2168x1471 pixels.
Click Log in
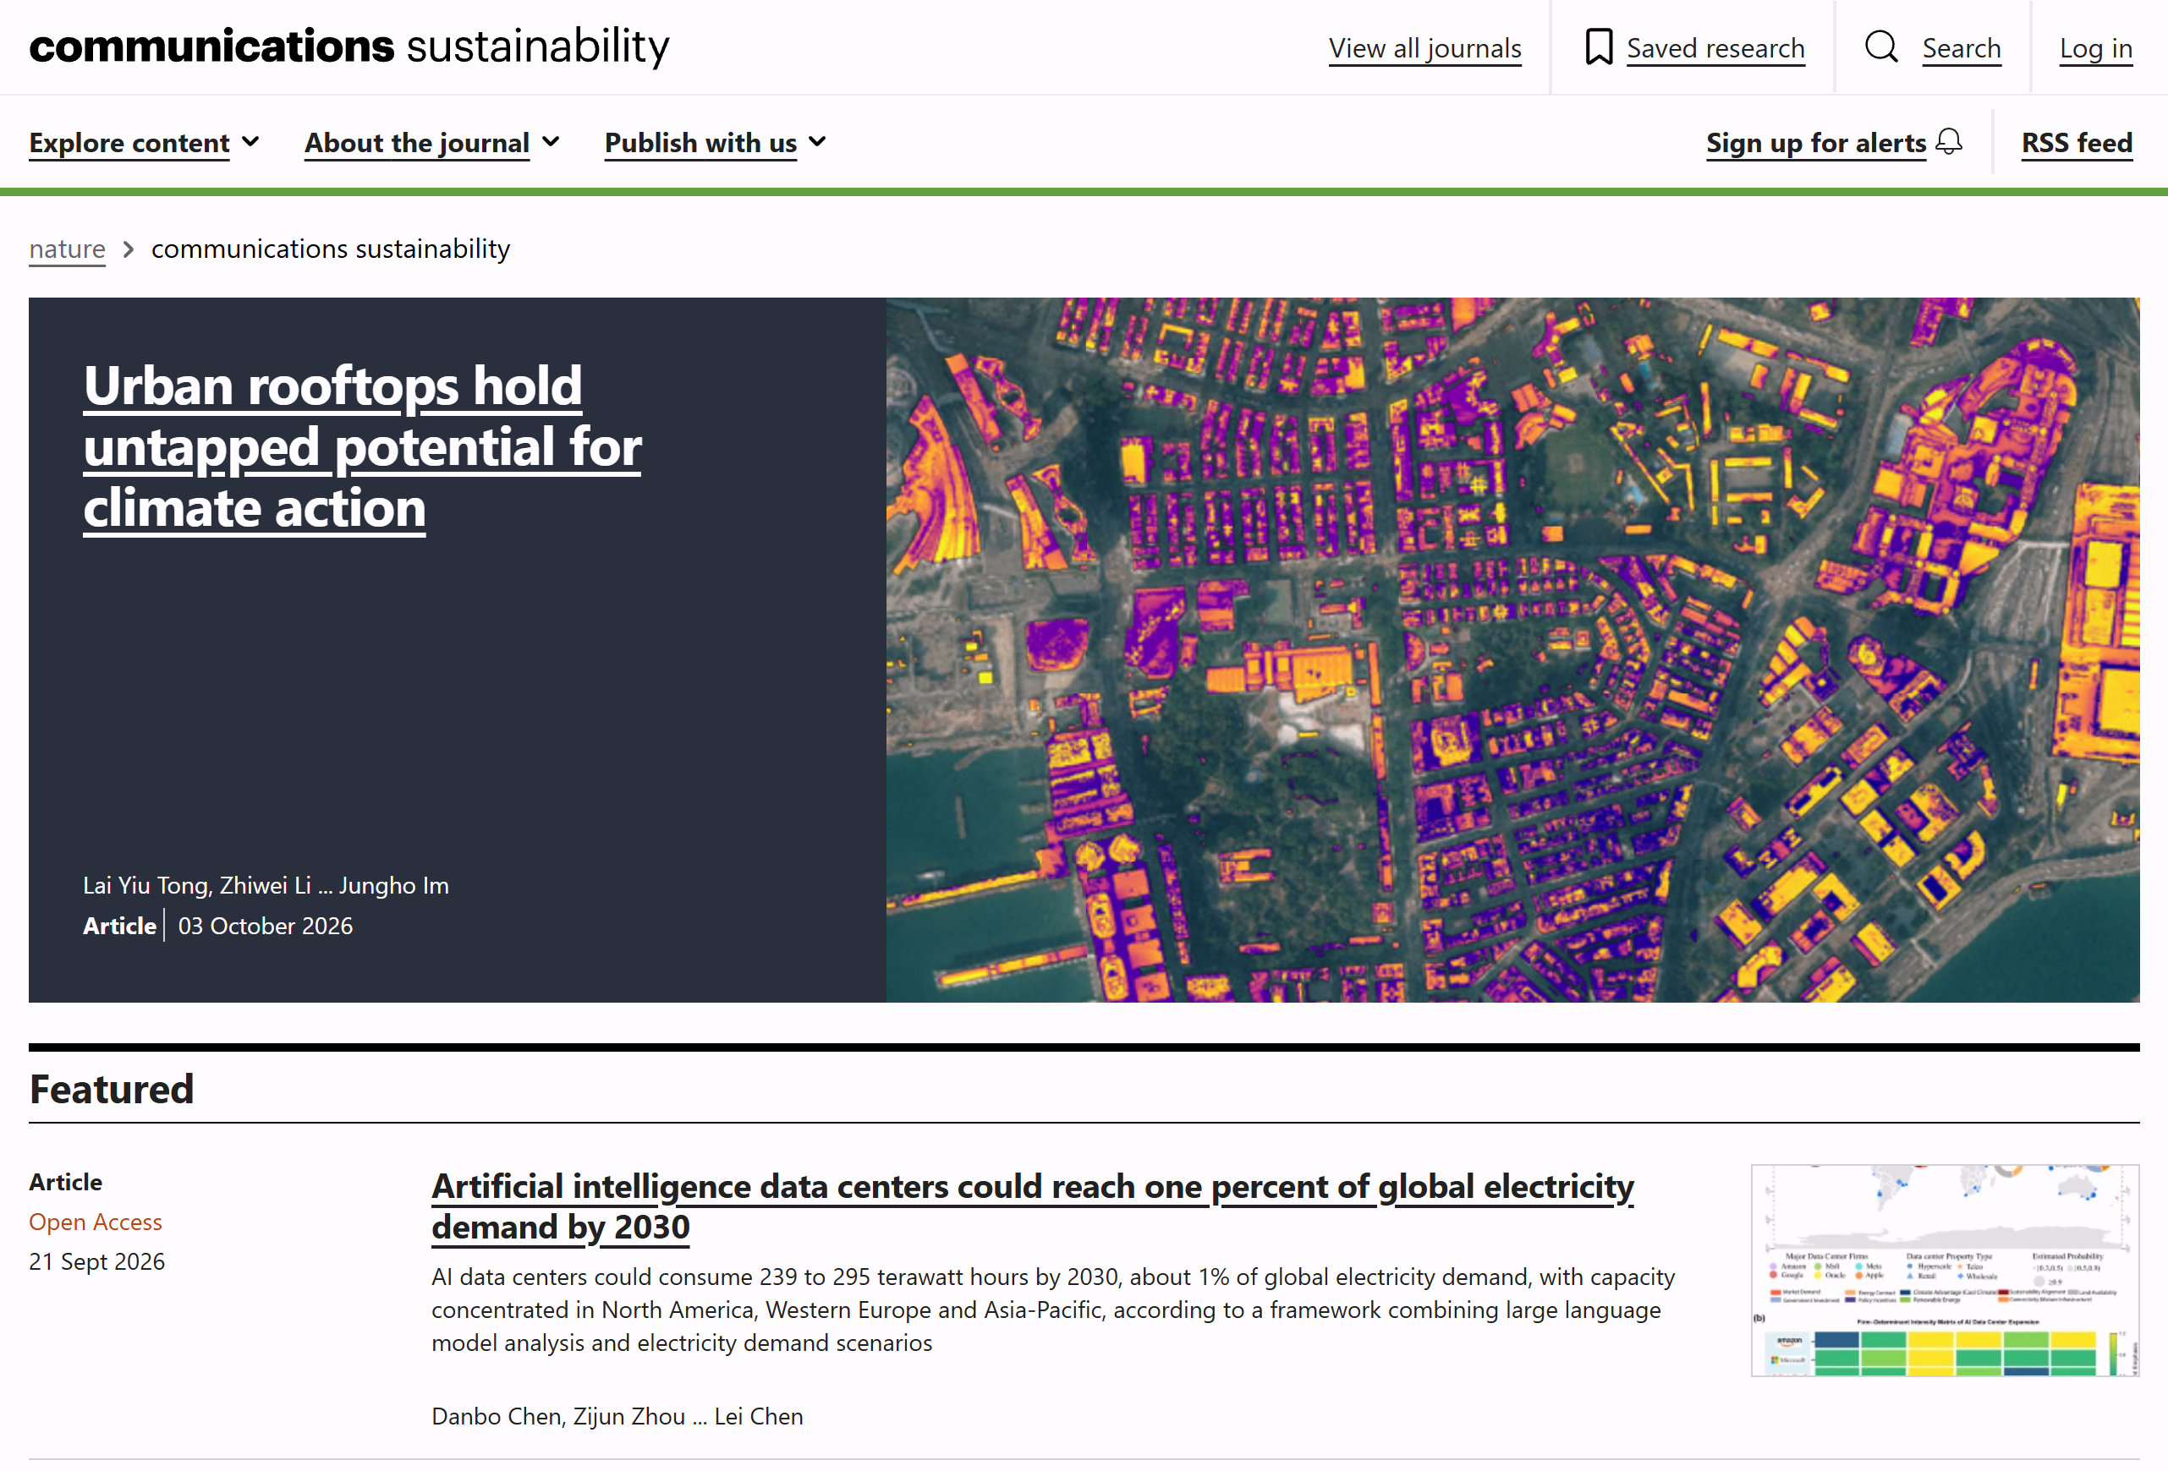tap(2095, 47)
